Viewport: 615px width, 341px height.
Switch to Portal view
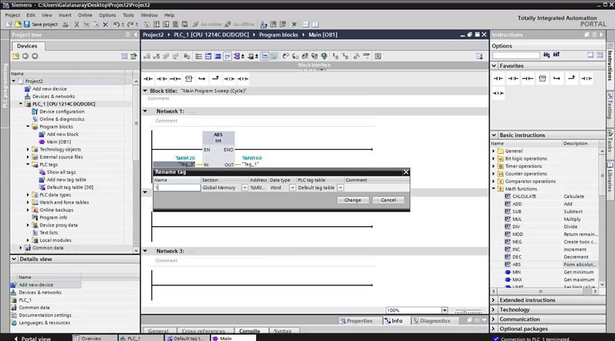point(32,338)
